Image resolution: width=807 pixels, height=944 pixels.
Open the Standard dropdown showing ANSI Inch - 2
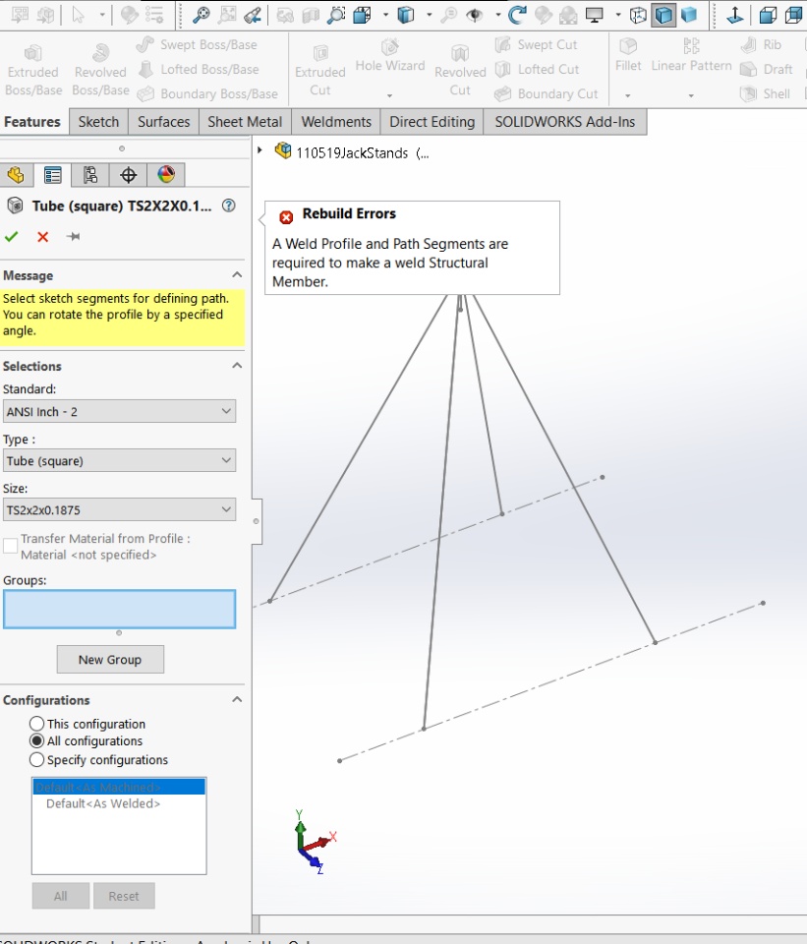pyautogui.click(x=119, y=412)
